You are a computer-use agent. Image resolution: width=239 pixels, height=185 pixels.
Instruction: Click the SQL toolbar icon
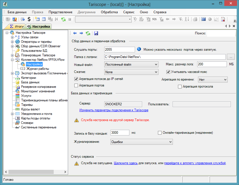click(x=155, y=19)
